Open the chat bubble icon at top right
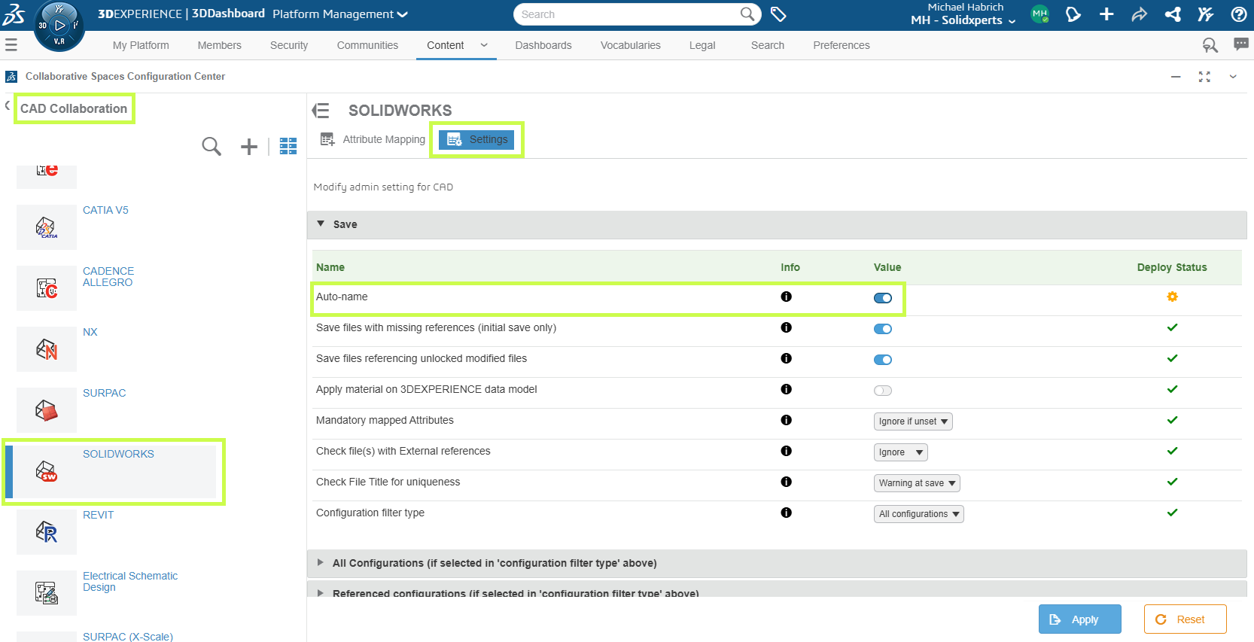Image resolution: width=1254 pixels, height=642 pixels. 1240,45
